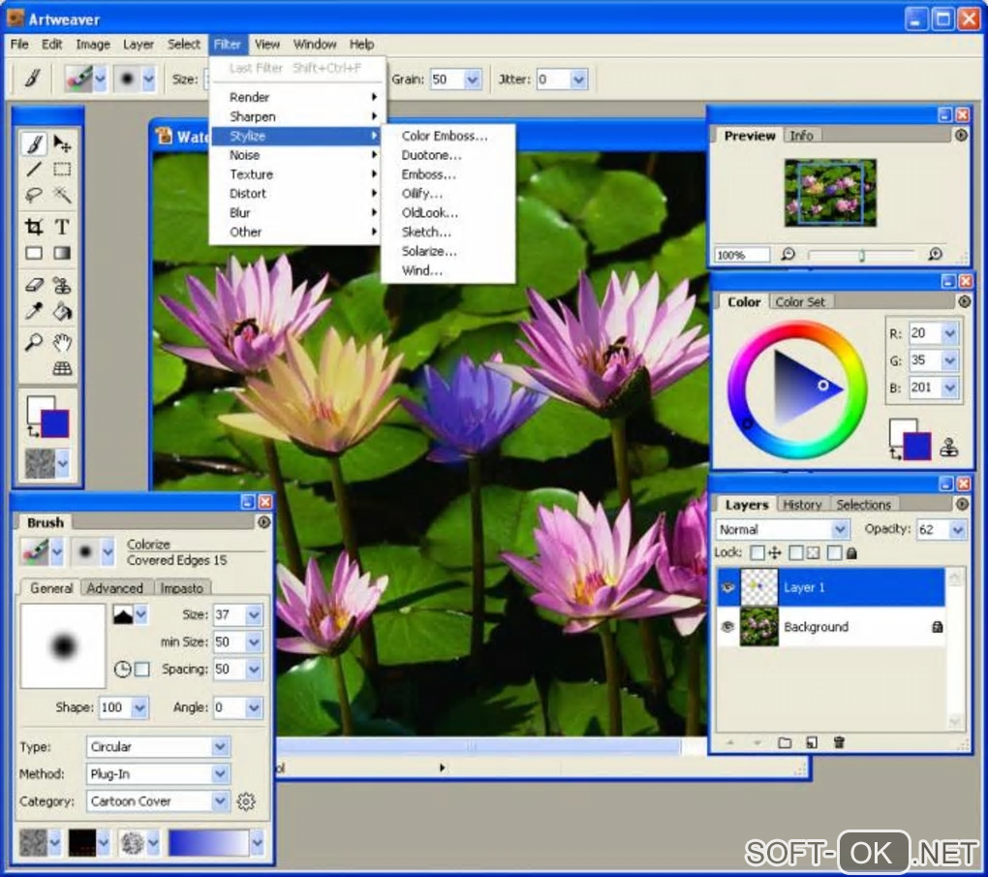
Task: Click the color stamp icon in Color panel
Action: [949, 447]
